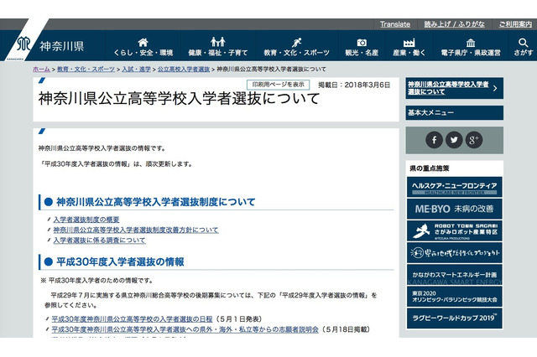Screen dimensions: 537x357
Task: Click the building icon for 電子県庁・県政運営
Action: 471,43
